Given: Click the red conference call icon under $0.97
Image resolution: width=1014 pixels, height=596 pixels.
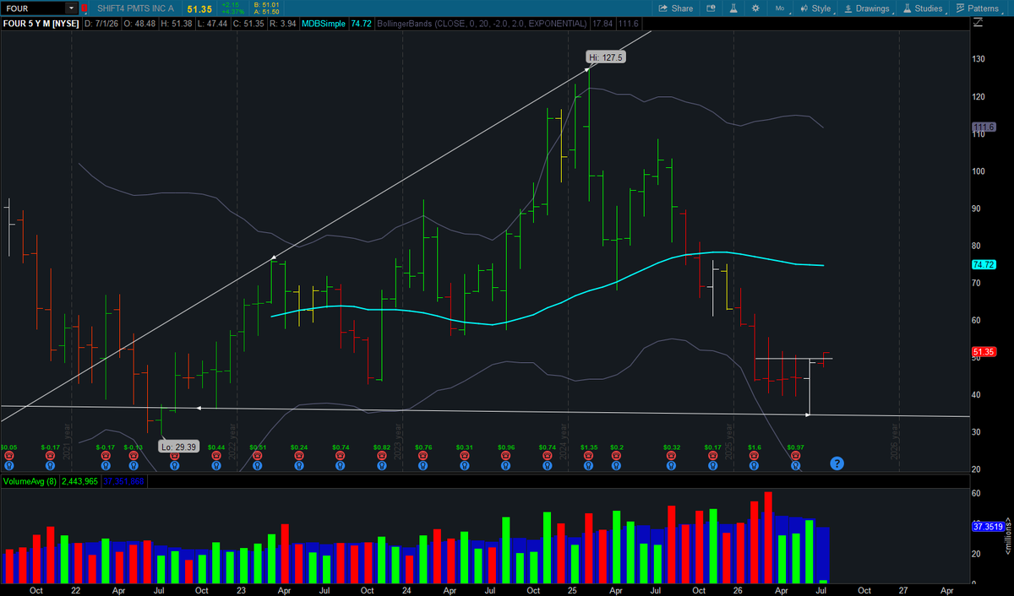Looking at the screenshot, I should [x=795, y=455].
